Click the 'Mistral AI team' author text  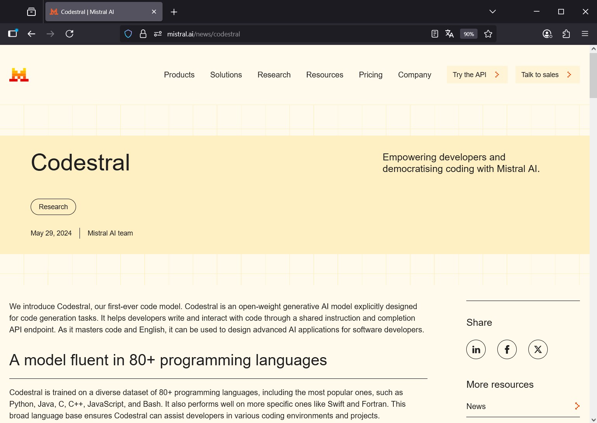coord(110,233)
